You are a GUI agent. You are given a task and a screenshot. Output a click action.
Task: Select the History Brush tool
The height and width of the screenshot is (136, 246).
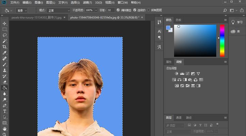coord(4,76)
